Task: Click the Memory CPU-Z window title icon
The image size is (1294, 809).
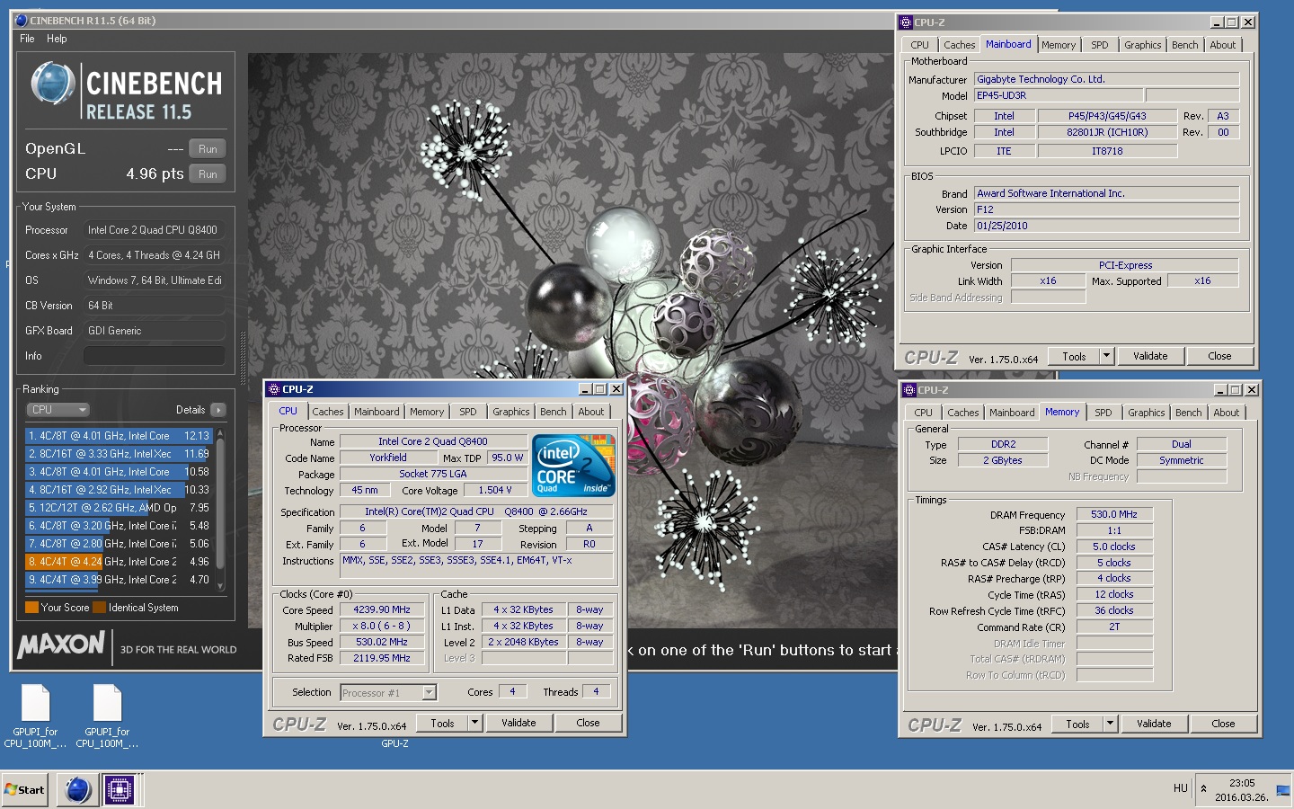Action: pyautogui.click(x=909, y=390)
